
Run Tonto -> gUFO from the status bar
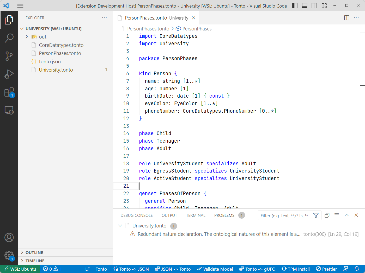click(257, 269)
